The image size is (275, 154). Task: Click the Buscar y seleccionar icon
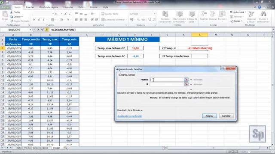[x=263, y=14]
